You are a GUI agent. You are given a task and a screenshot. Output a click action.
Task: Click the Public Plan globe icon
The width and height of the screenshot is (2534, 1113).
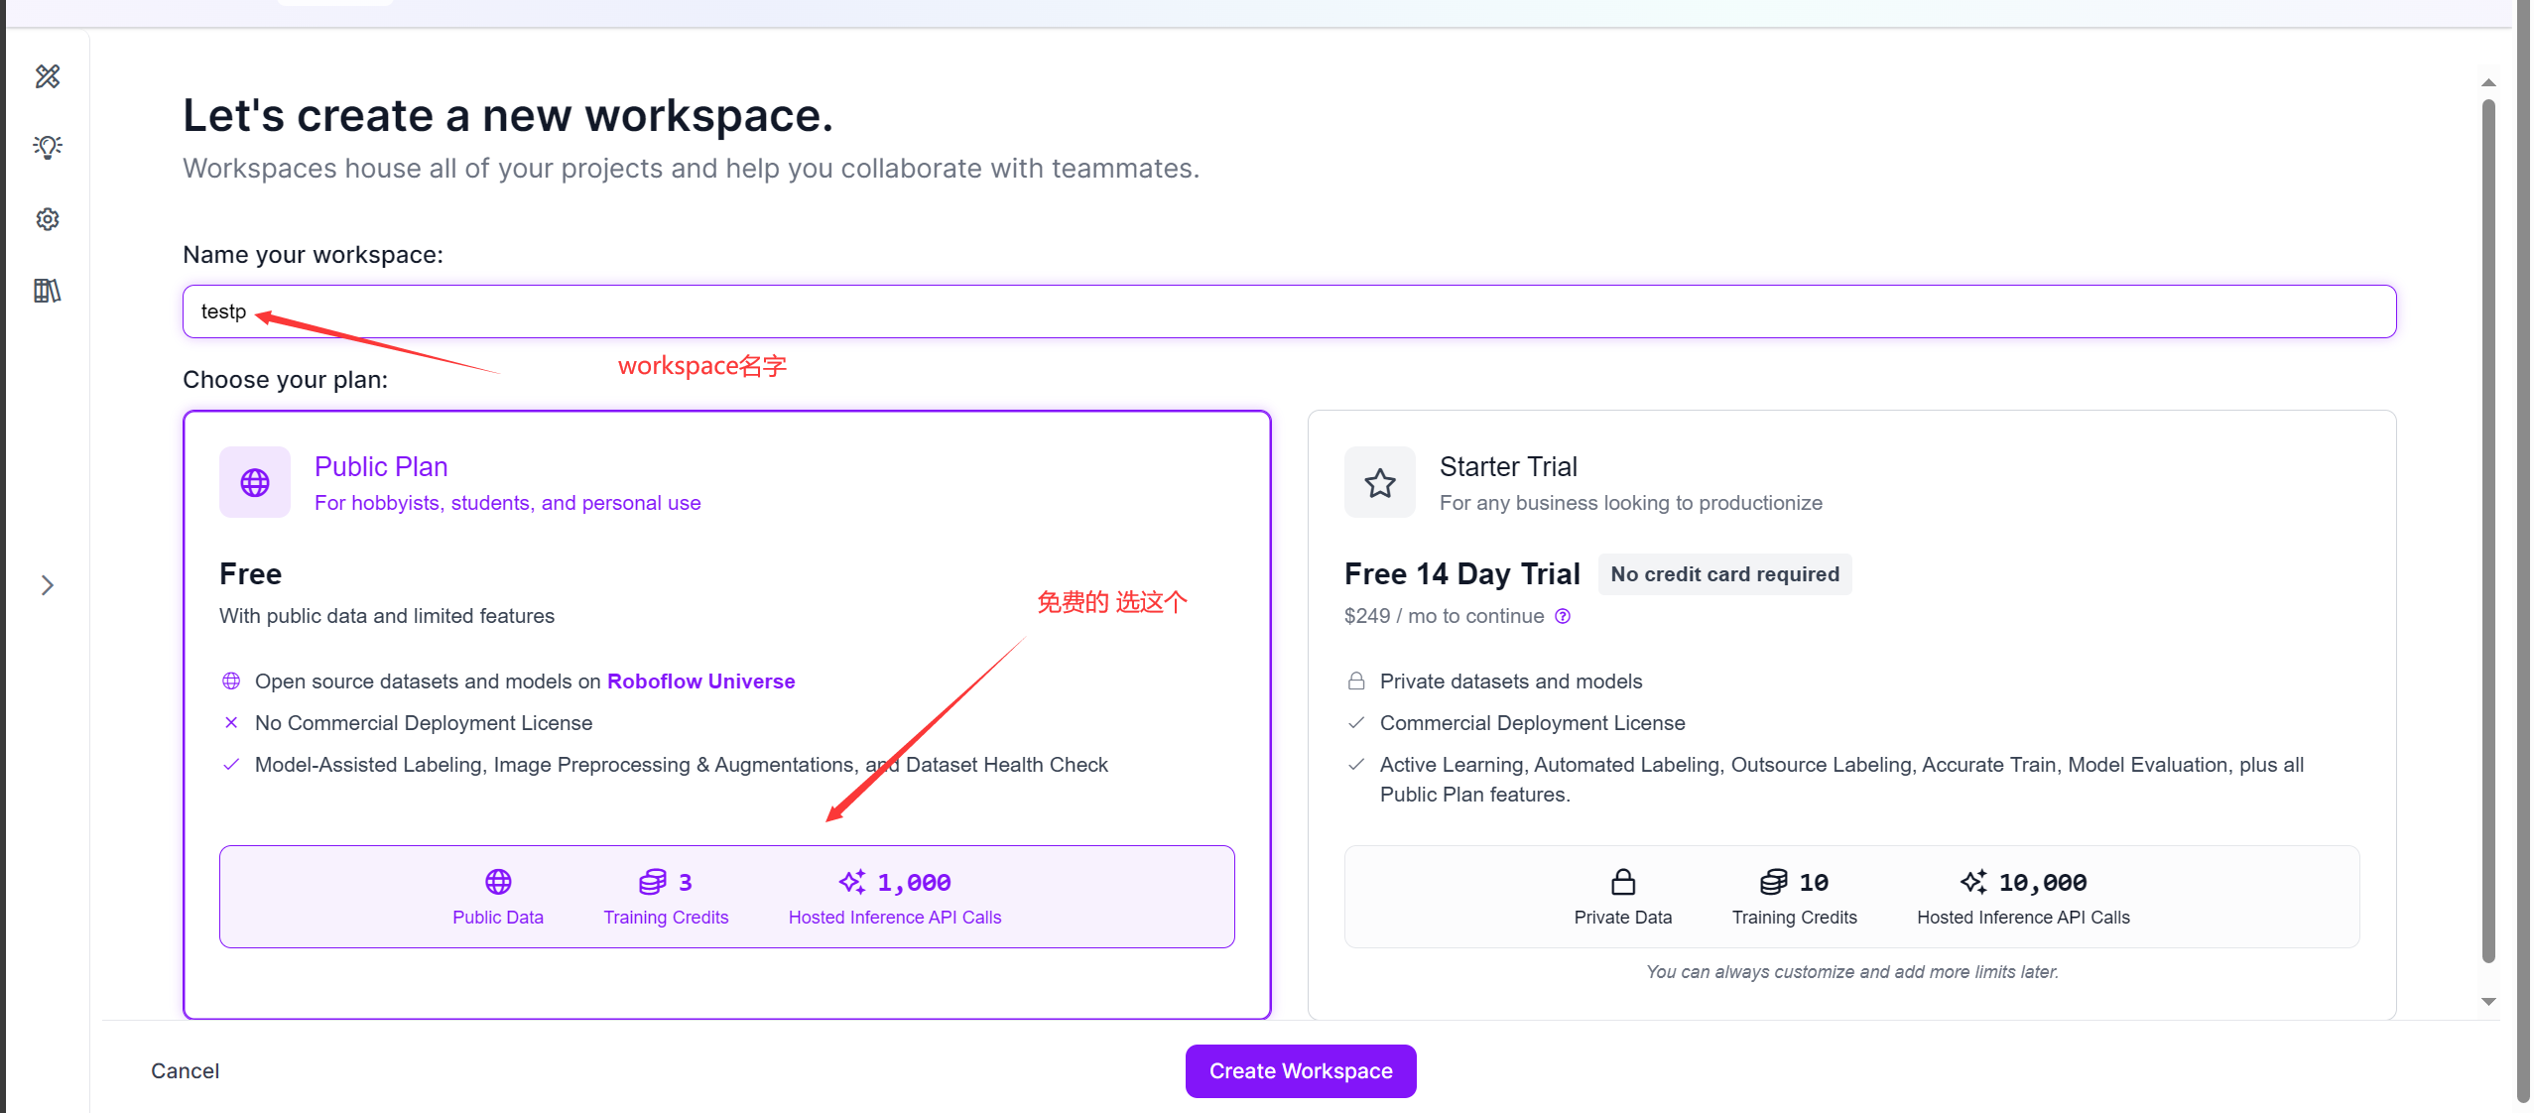click(255, 482)
